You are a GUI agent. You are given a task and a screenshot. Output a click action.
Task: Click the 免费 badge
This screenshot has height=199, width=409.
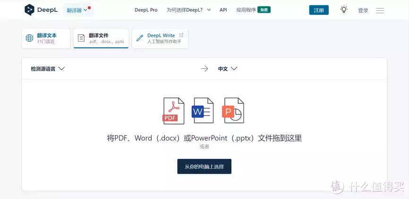(264, 10)
